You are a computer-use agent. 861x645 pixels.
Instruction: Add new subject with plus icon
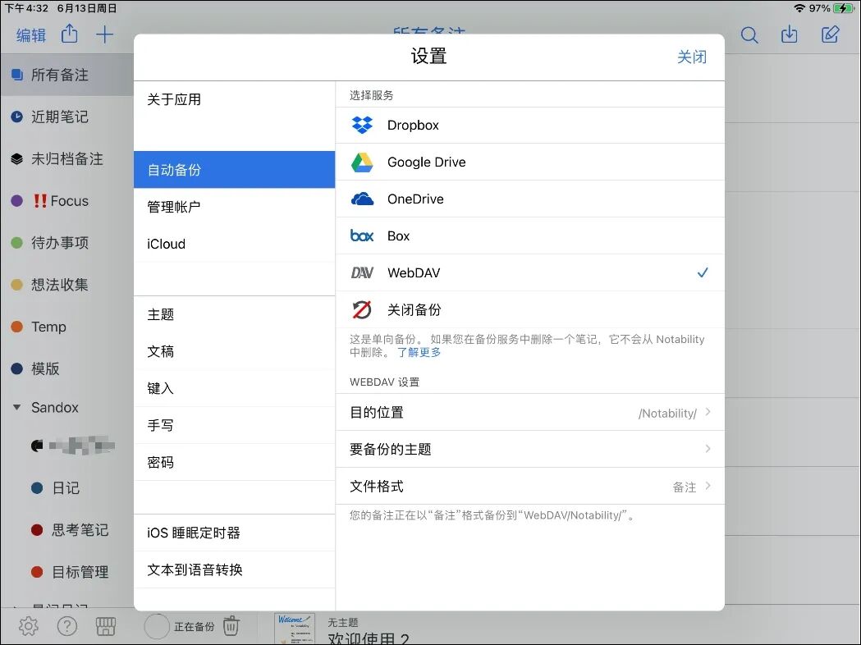pyautogui.click(x=104, y=34)
